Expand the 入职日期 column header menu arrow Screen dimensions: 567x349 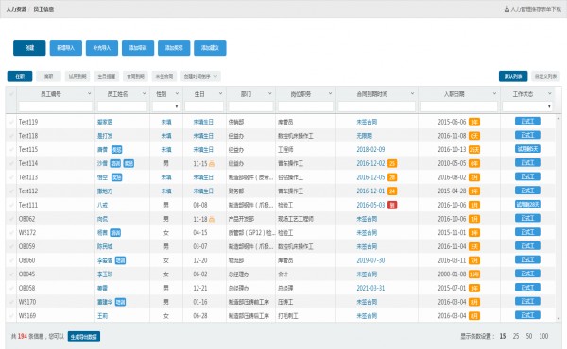pos(494,93)
